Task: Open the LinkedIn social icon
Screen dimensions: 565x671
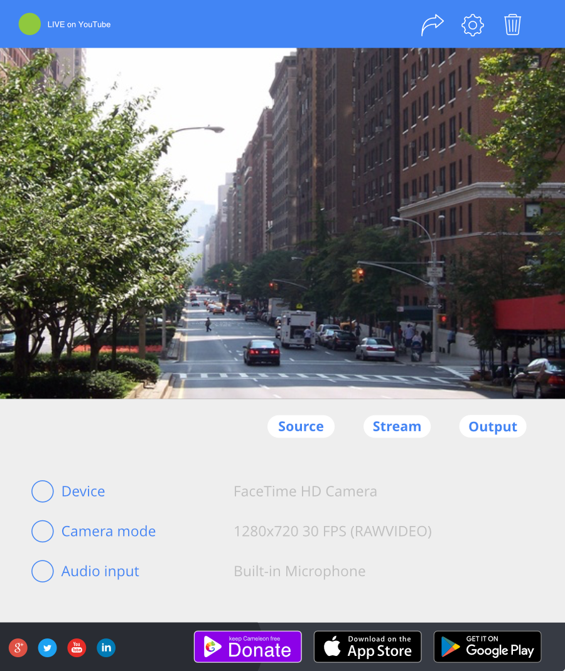Action: pos(106,648)
